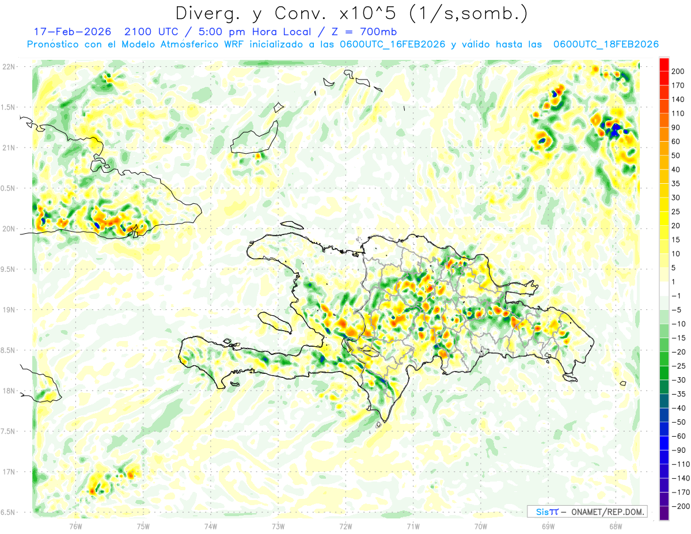691x534 pixels.
Task: Select the colorbar value 90
Action: pos(676,127)
